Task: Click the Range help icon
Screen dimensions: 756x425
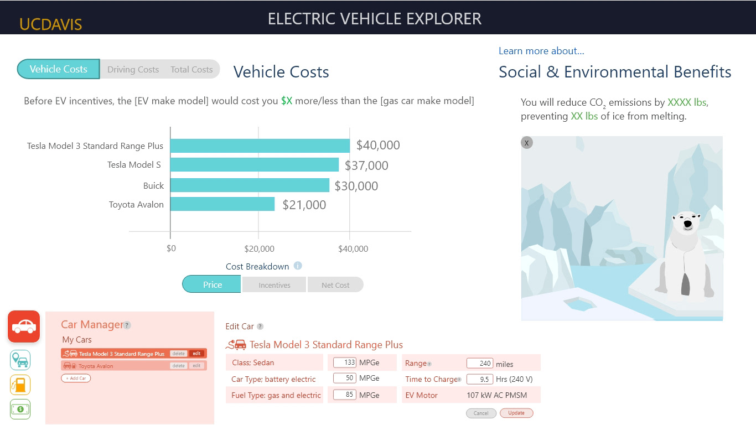Action: click(x=429, y=364)
